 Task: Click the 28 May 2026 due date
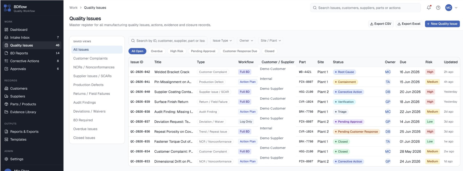[x=410, y=152]
